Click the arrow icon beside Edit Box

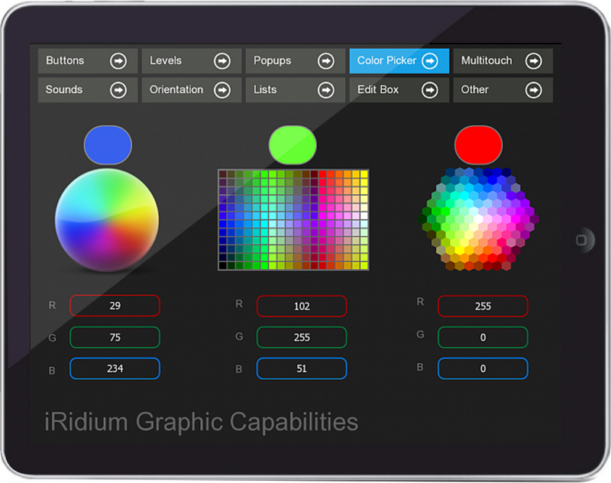tap(430, 90)
